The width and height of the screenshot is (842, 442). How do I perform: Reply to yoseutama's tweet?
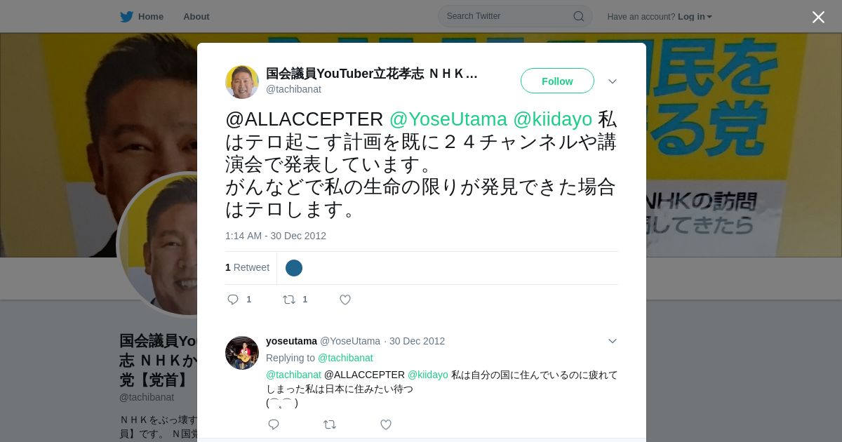pos(274,424)
